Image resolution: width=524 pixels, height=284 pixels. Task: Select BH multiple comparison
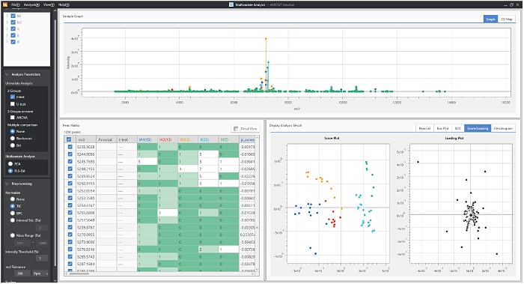(x=13, y=145)
